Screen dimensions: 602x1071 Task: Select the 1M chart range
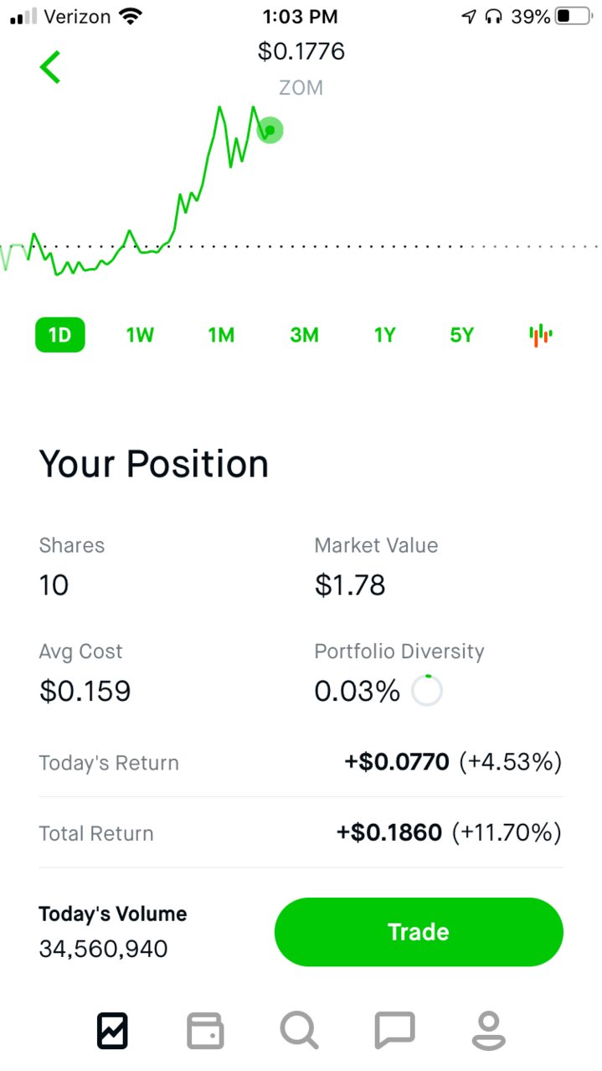click(x=221, y=335)
